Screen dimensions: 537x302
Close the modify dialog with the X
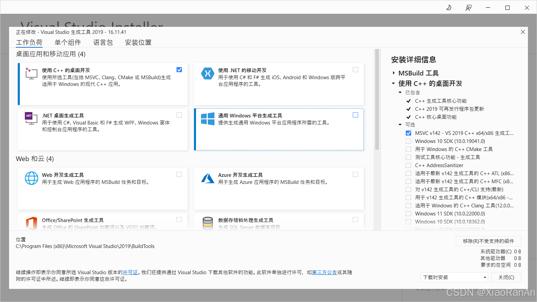(x=523, y=32)
